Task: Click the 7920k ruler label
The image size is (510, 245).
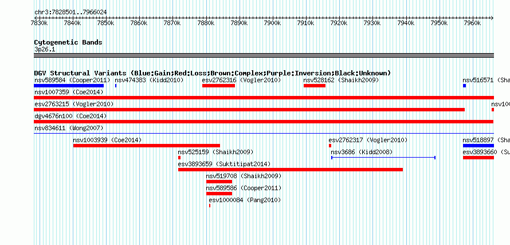Action: (x=339, y=23)
